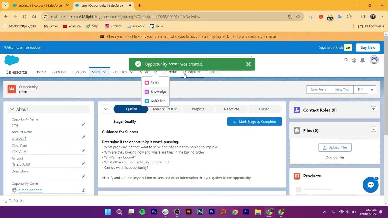Click the Quick Text menu icon
388x218 pixels.
tap(147, 101)
